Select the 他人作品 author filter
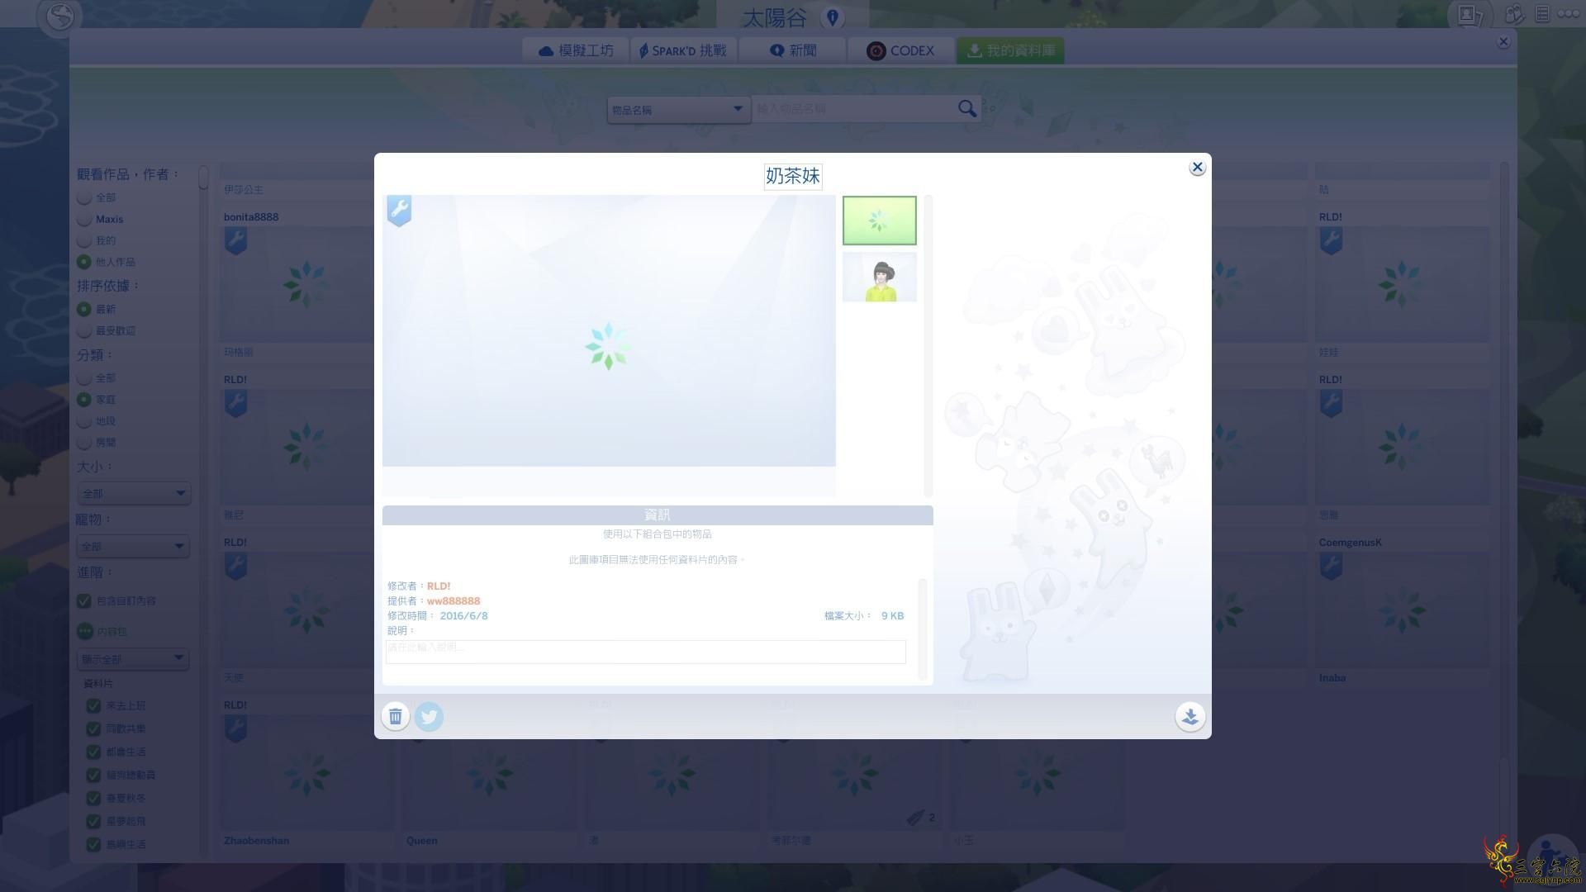Image resolution: width=1586 pixels, height=892 pixels. 83,263
